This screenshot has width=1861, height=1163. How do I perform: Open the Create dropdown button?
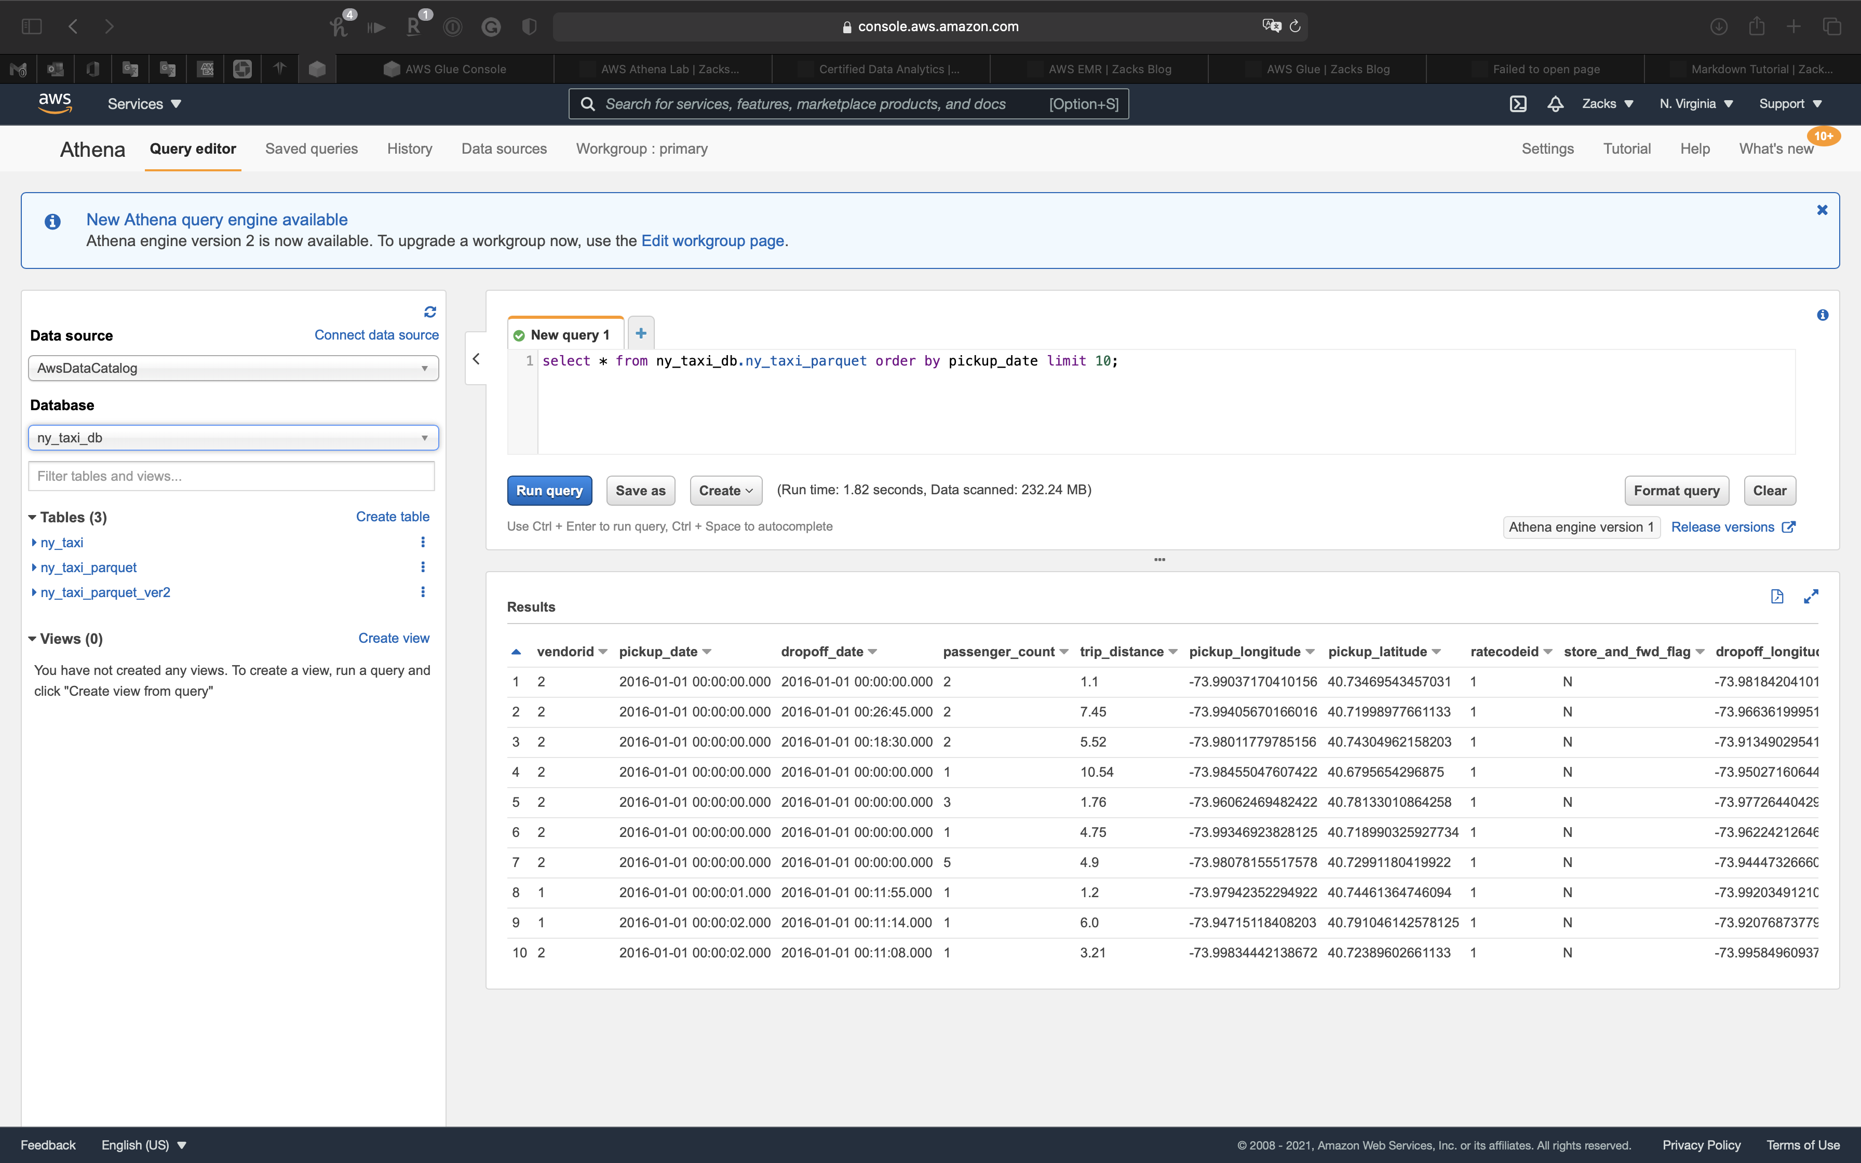click(725, 491)
